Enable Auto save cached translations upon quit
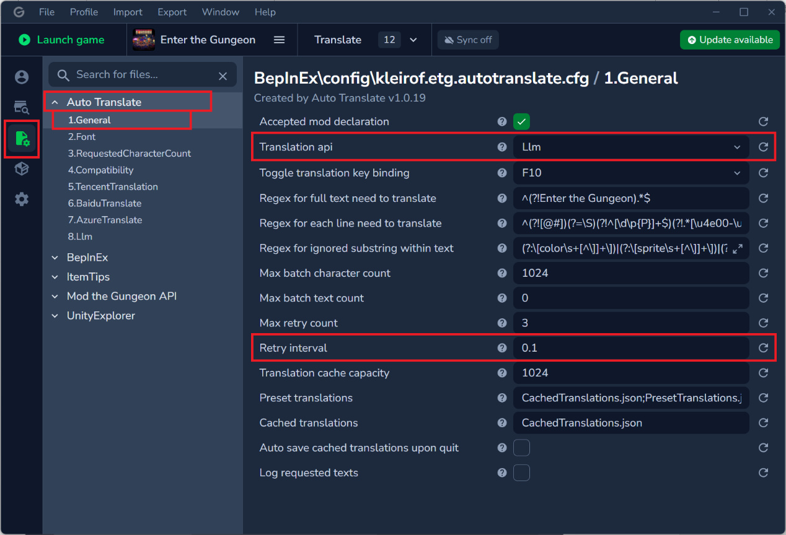This screenshot has height=535, width=786. 521,448
